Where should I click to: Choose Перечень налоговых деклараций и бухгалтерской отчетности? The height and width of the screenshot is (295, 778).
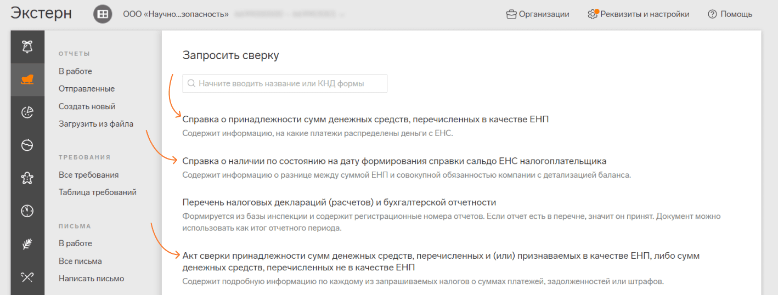click(339, 202)
